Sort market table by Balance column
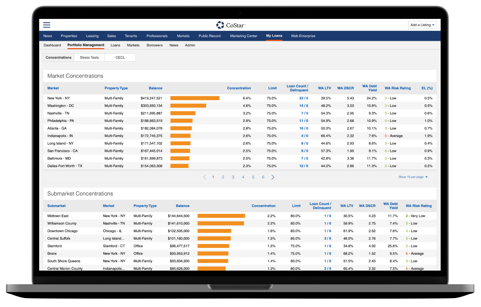The height and width of the screenshot is (307, 481). coord(155,88)
